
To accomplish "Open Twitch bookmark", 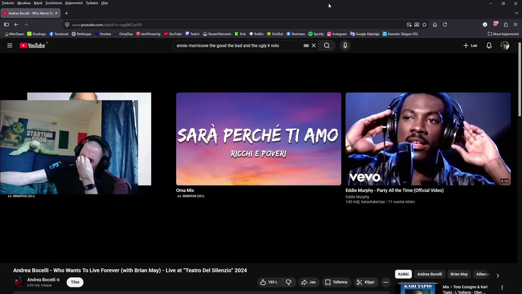I will 192,34.
